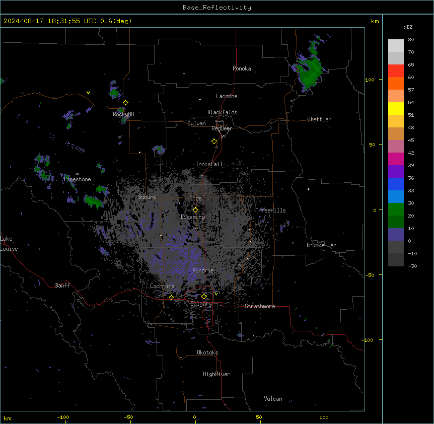Click the white plus marker north of Drumheller
The image size is (434, 424).
click(308, 189)
